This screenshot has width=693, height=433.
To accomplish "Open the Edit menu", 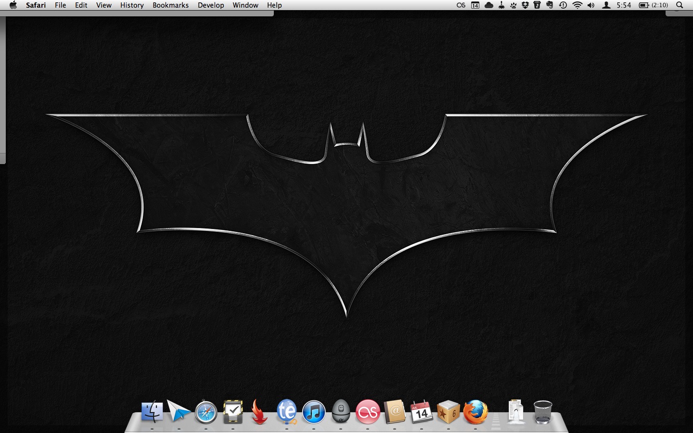I will click(81, 5).
